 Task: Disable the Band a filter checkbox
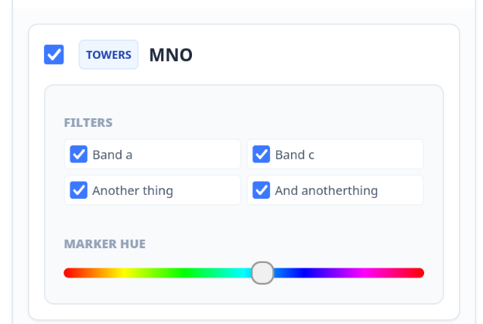click(x=79, y=154)
